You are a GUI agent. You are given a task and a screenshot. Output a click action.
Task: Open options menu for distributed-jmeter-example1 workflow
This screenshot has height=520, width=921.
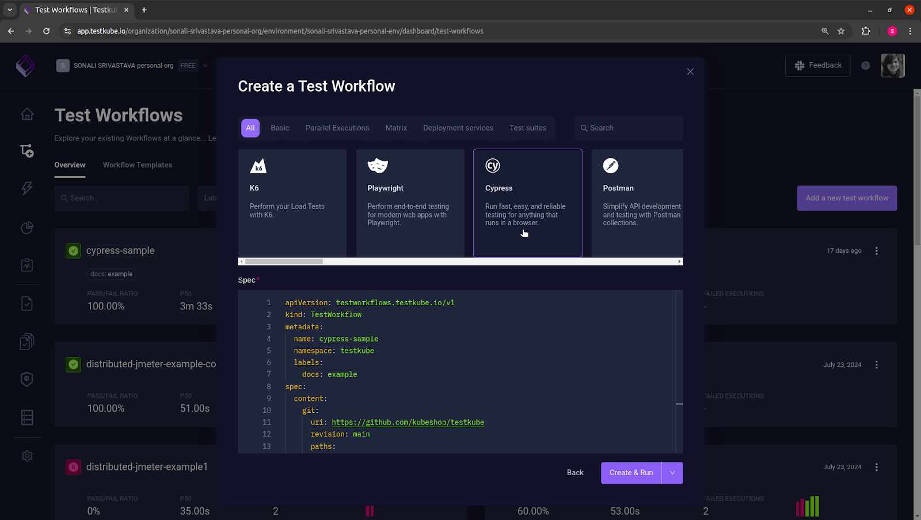click(x=877, y=468)
